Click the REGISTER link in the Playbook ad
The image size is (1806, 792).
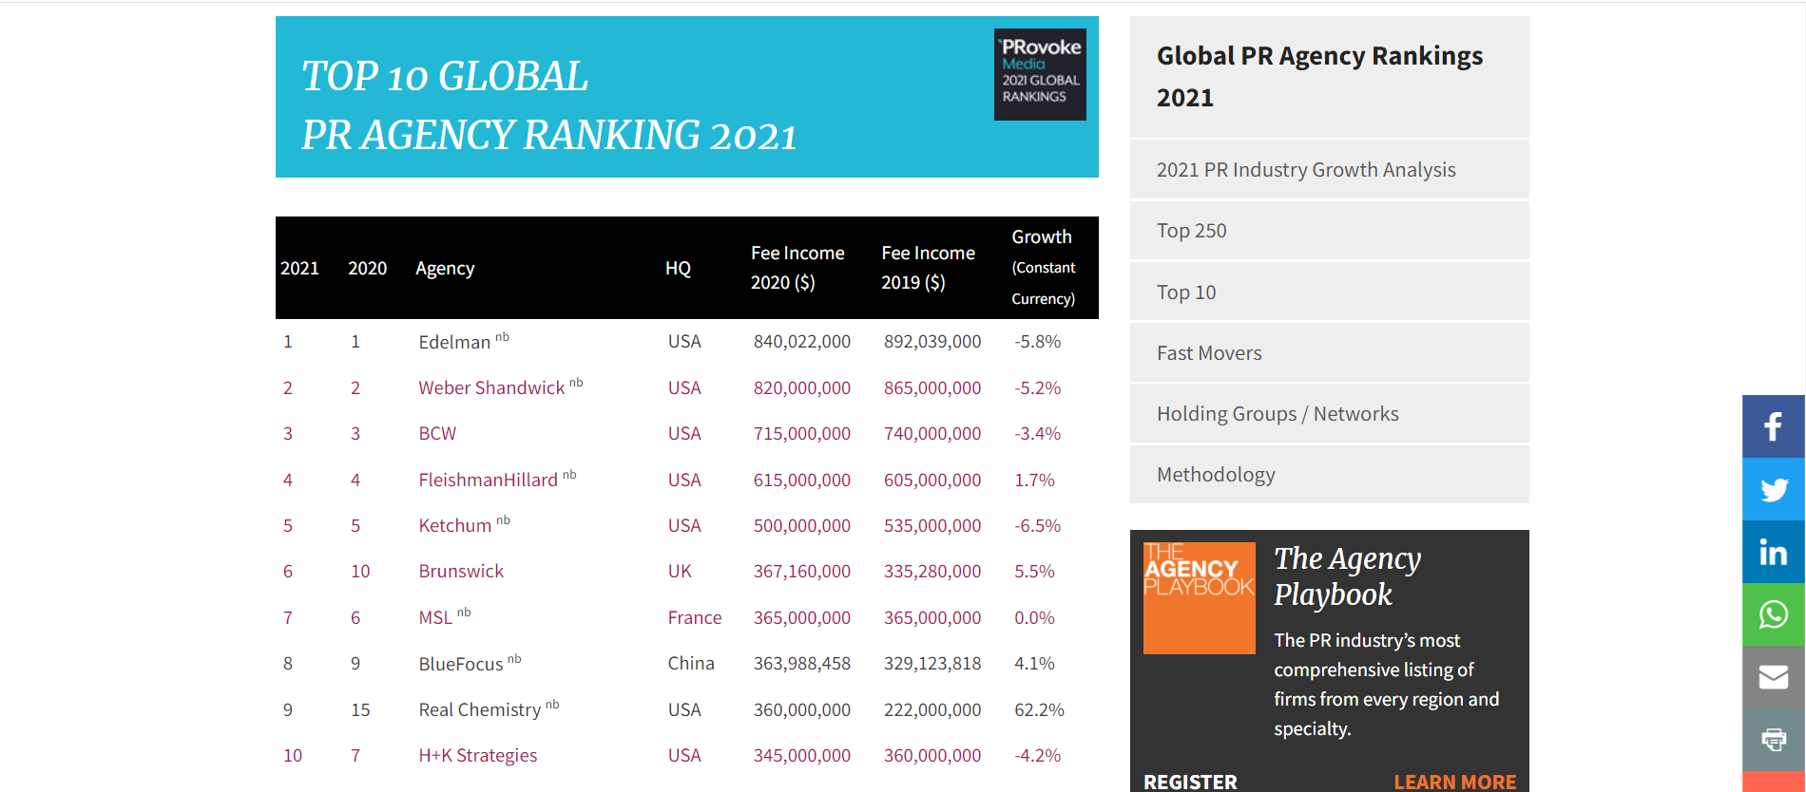[1190, 782]
